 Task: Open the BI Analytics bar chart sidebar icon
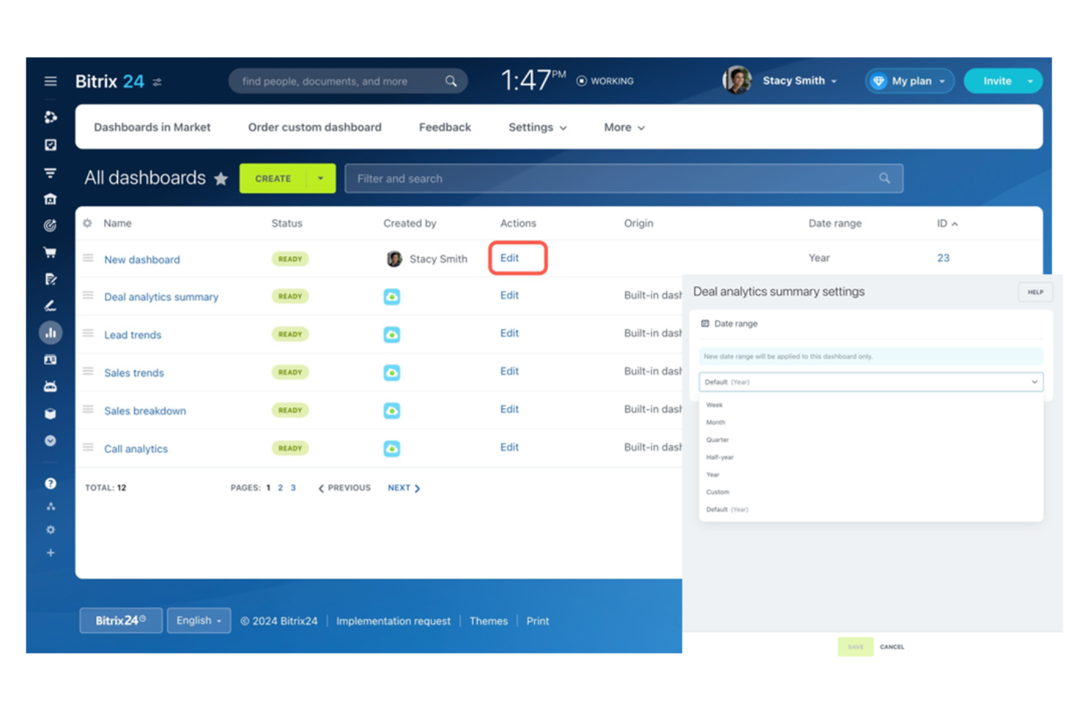(51, 332)
